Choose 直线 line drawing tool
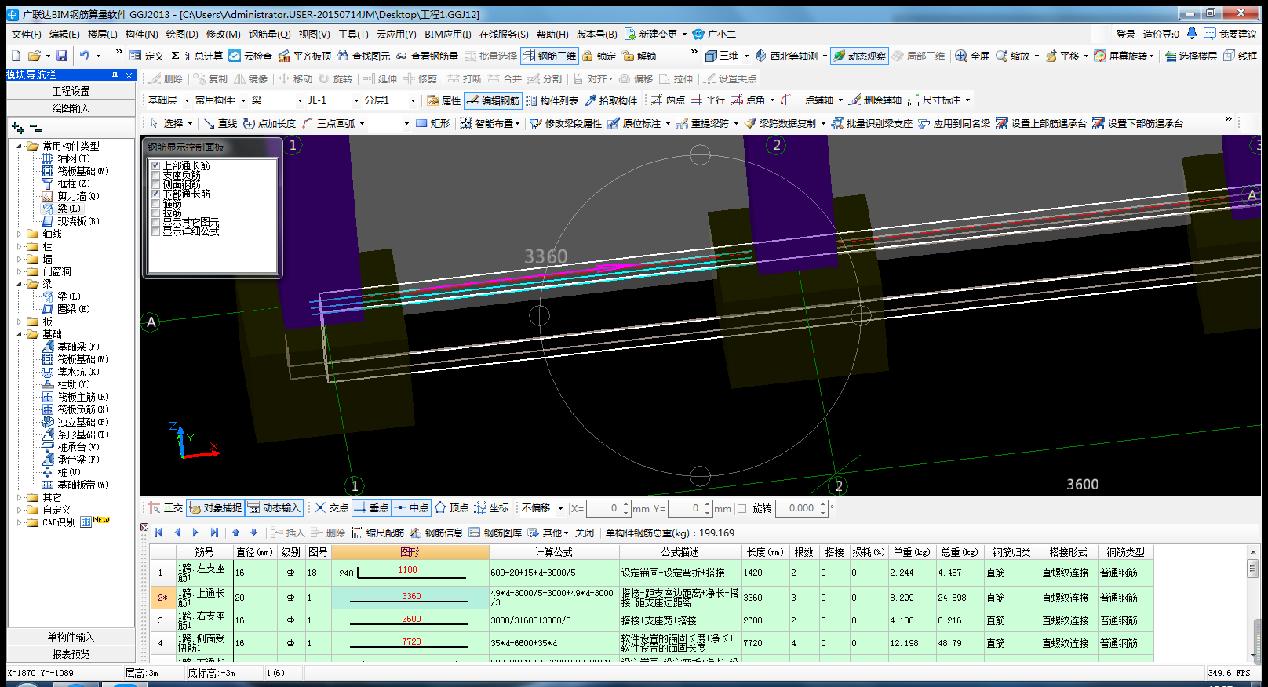The image size is (1268, 687). (x=220, y=123)
